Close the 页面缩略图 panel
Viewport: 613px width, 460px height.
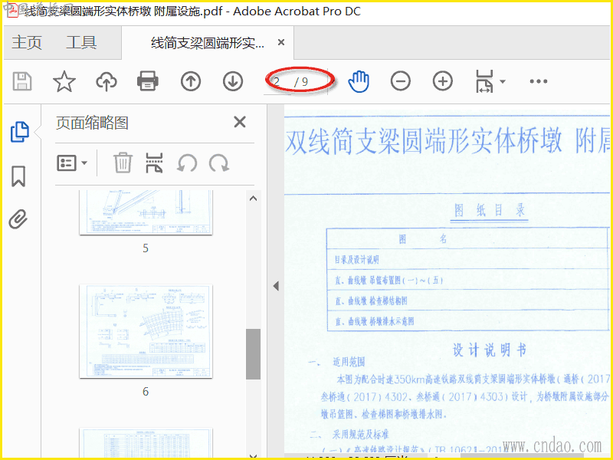click(x=240, y=122)
